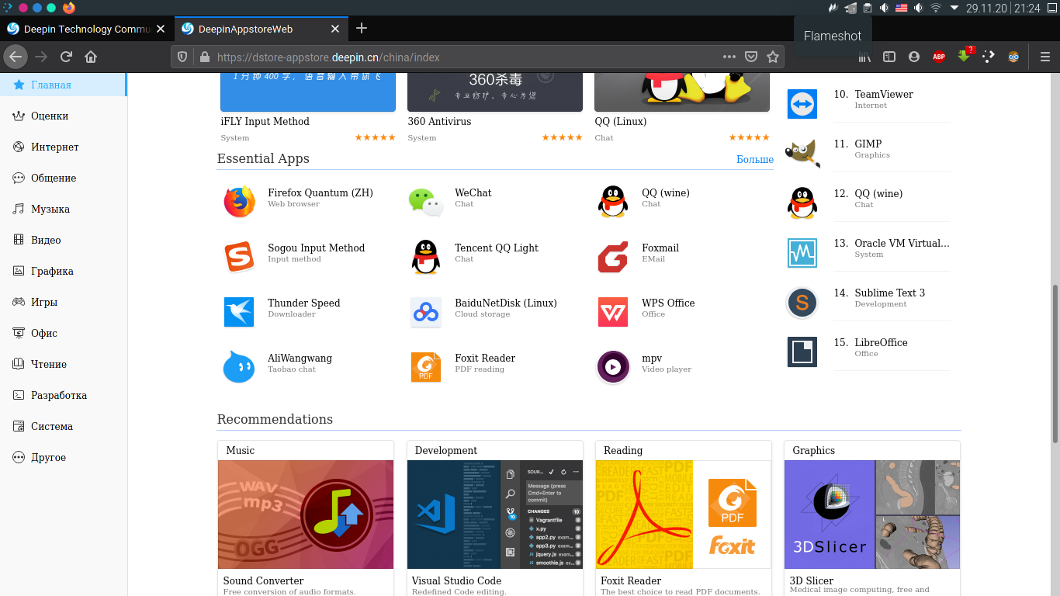Screen dimensions: 1060x596
Task: Click the WPS Office red icon
Action: point(613,312)
